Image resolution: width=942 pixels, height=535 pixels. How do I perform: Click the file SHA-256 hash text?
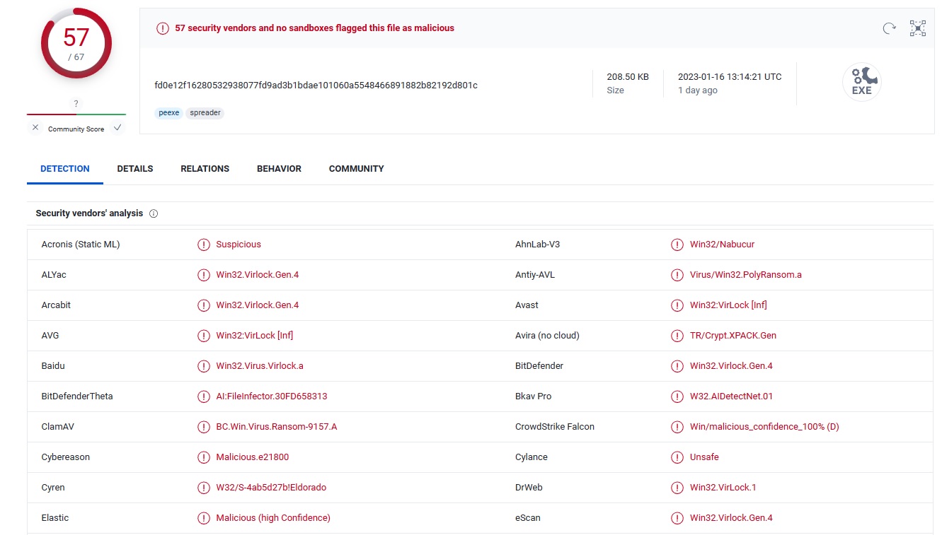tap(316, 86)
